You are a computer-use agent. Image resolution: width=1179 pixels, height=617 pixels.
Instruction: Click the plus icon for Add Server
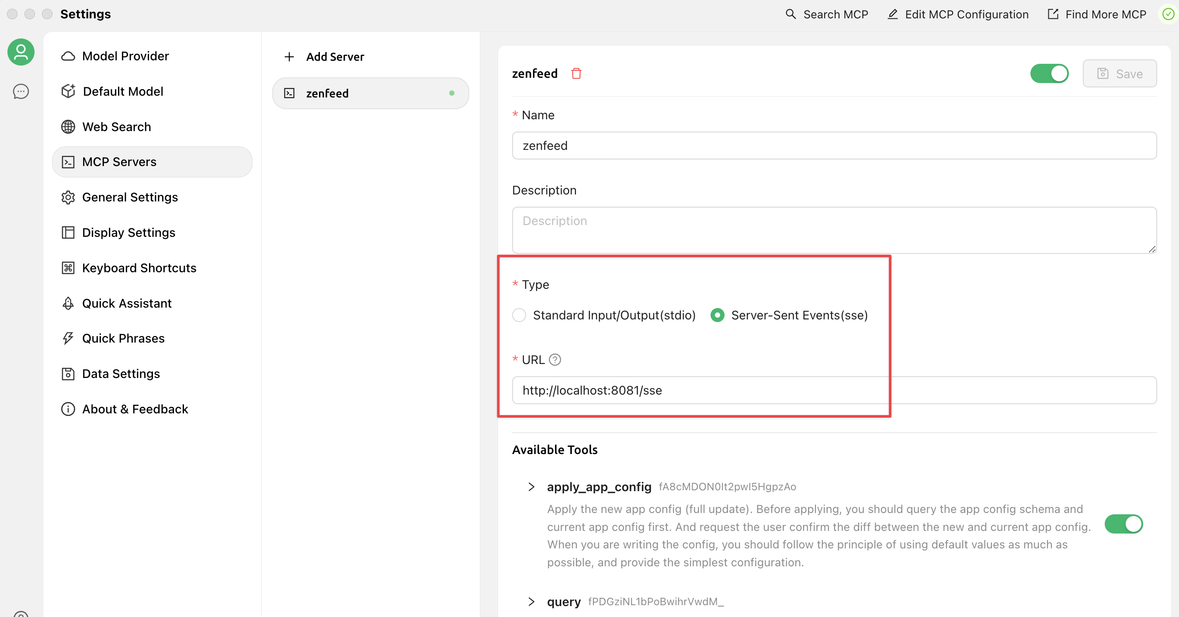(x=289, y=57)
